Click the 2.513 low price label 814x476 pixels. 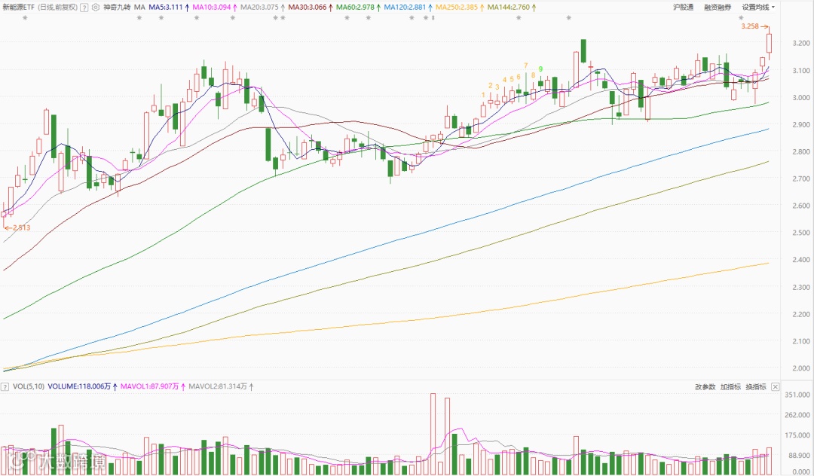21,227
